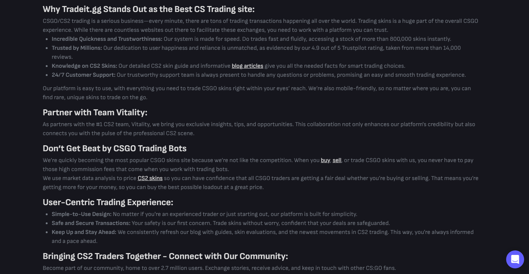This screenshot has width=529, height=274.
Task: Click the "Trusted by Millions:" bullet label
Action: click(76, 48)
